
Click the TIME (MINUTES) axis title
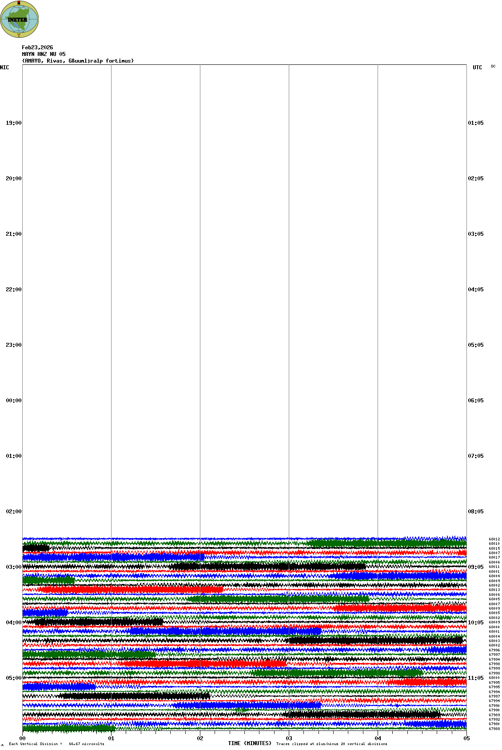(x=250, y=743)
